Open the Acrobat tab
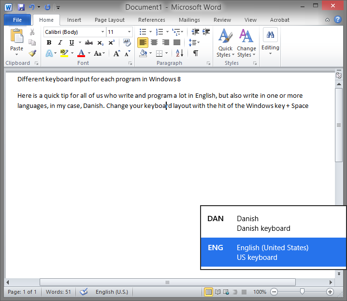Image resolution: width=347 pixels, height=301 pixels. point(279,20)
